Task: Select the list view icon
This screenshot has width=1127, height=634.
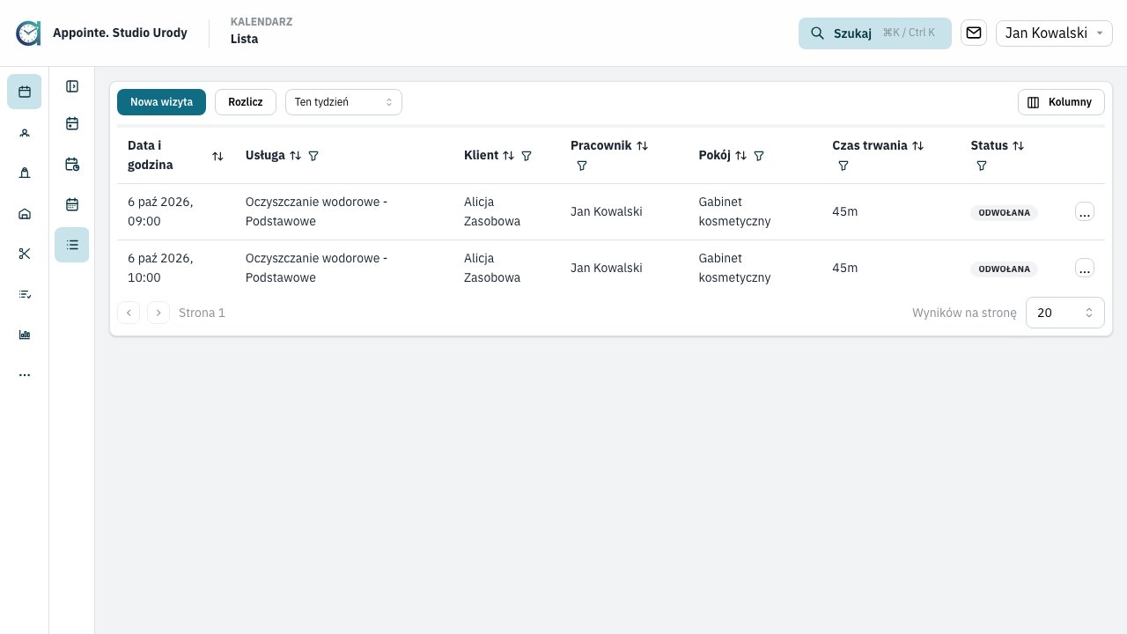Action: tap(72, 245)
